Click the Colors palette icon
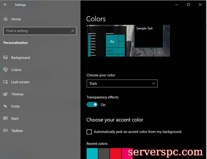 5,70
